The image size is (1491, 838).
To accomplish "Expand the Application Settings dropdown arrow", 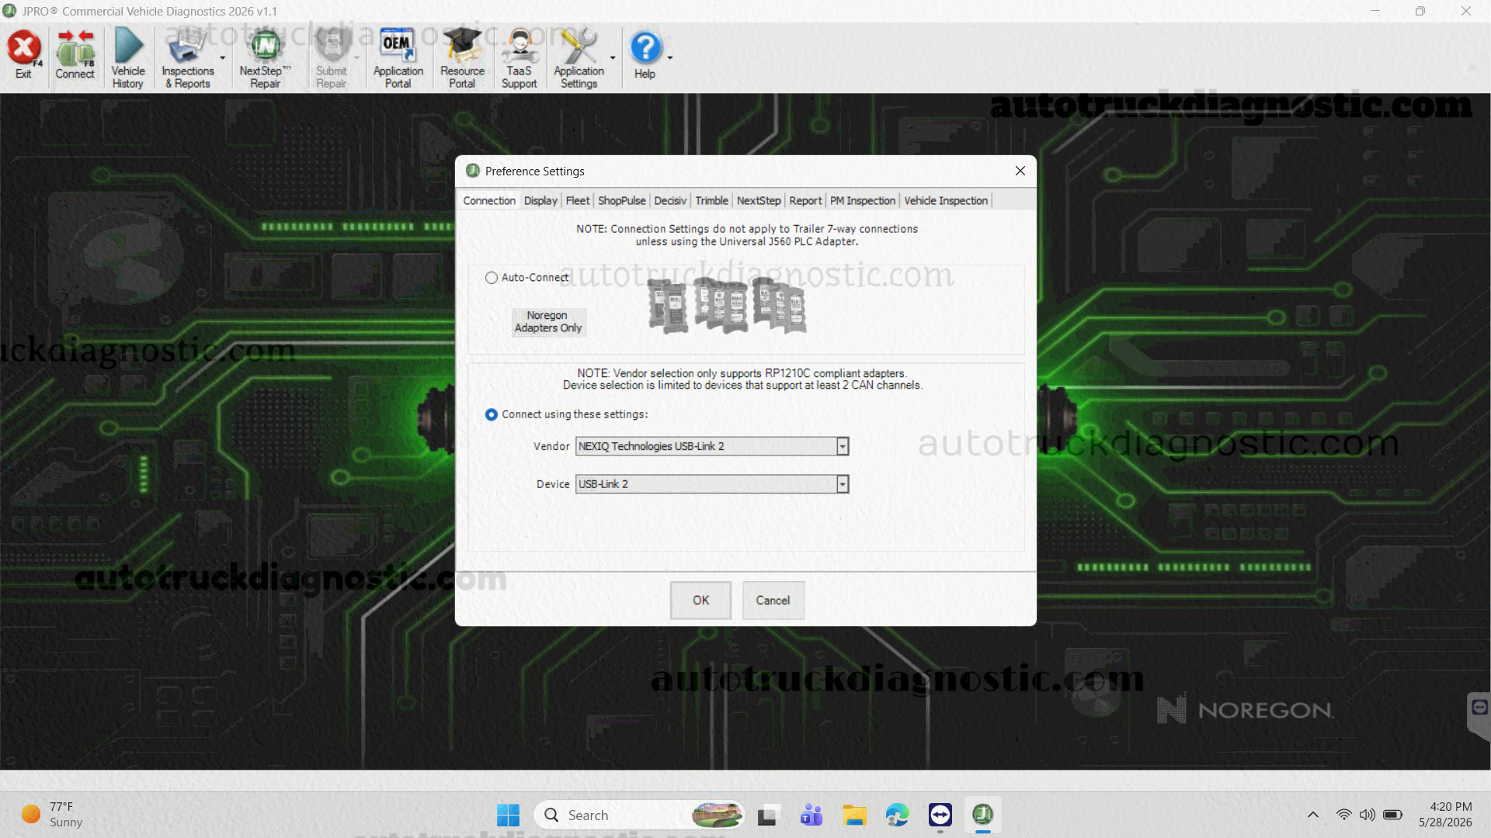I will point(613,58).
